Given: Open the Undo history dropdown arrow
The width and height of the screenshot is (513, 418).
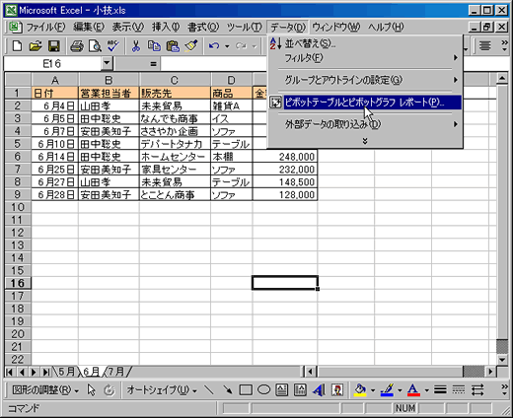Looking at the screenshot, I should [x=227, y=46].
